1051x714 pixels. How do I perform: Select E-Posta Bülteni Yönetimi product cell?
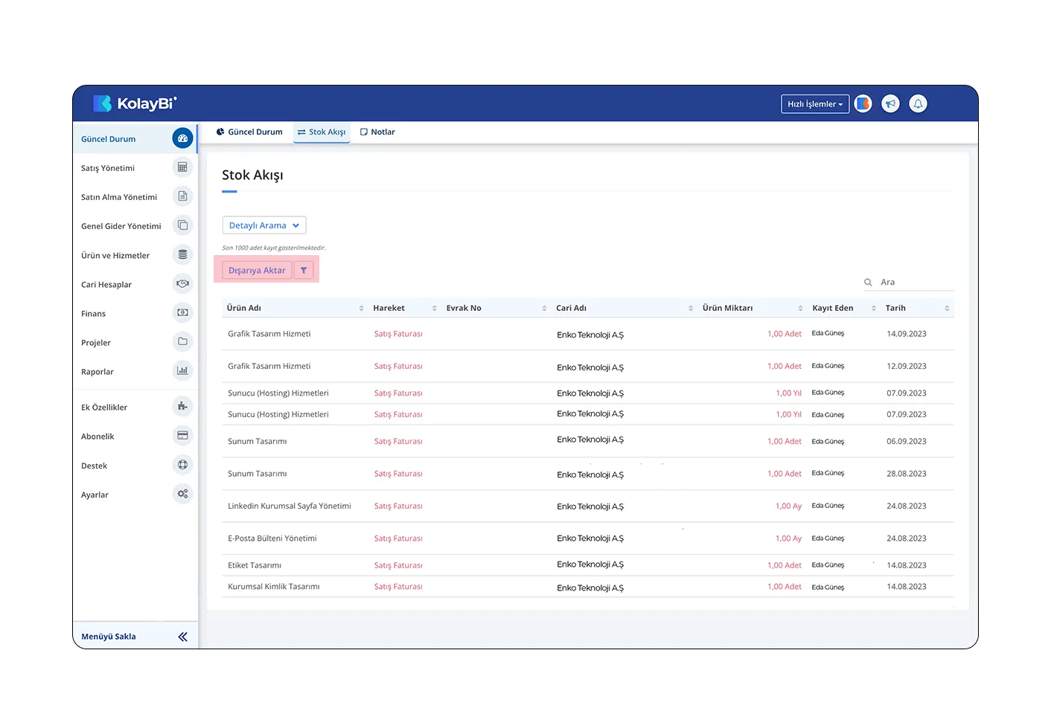tap(272, 538)
